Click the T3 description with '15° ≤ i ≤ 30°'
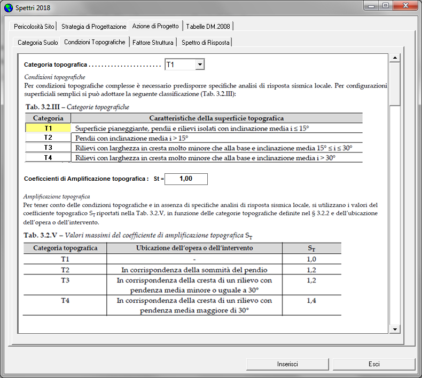 (214, 148)
